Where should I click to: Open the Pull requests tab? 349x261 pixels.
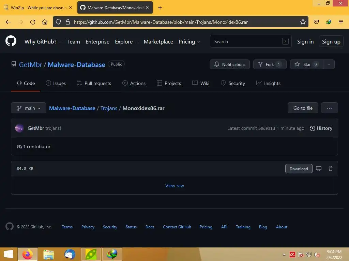(94, 83)
